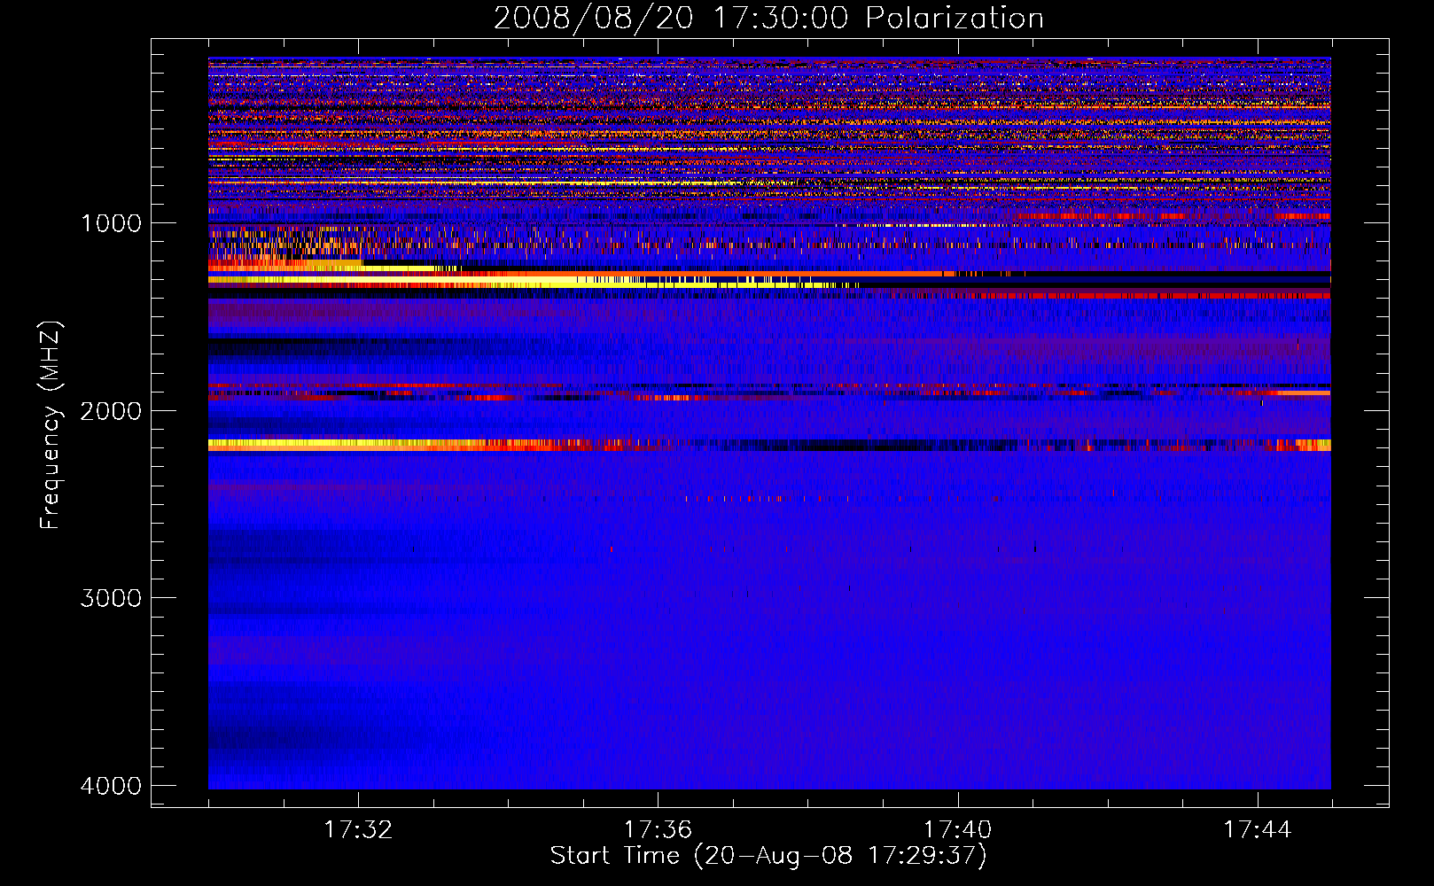
Task: Click the 1000 frequency tick label
Action: coord(111,222)
